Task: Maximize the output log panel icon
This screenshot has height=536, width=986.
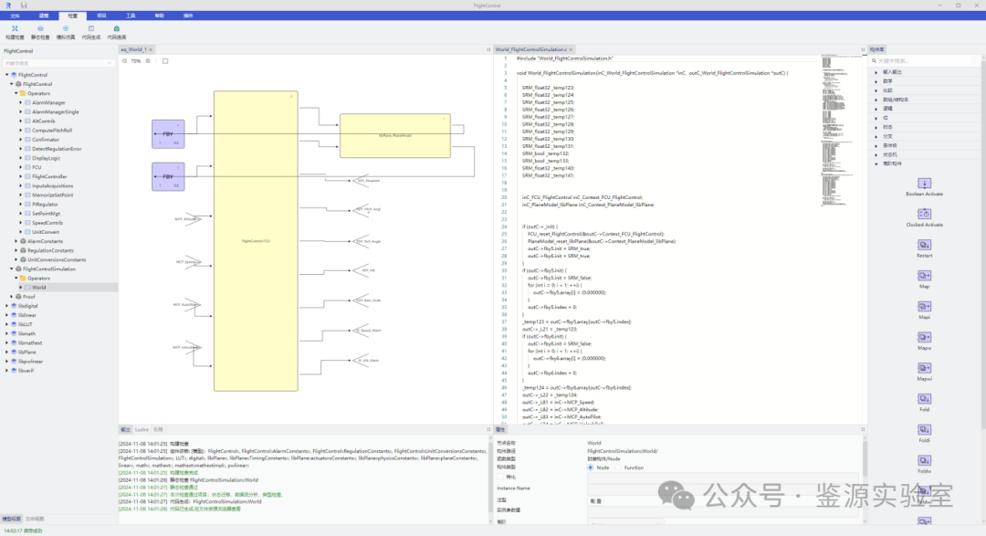Action: pyautogui.click(x=488, y=430)
